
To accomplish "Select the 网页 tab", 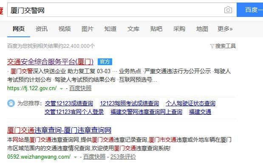I will point(19,29).
